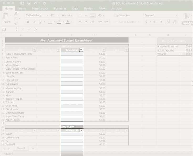Open the Page Layout tab
The image size is (193, 156).
coord(40,8)
